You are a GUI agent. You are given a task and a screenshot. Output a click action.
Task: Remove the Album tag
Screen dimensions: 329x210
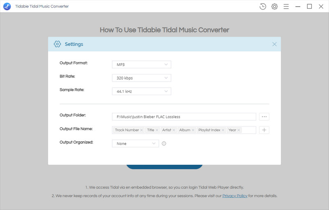click(193, 130)
